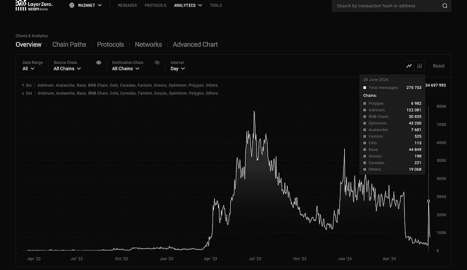The width and height of the screenshot is (467, 270).
Task: Click the Avalanche square marker in tooltip
Action: tap(365, 130)
